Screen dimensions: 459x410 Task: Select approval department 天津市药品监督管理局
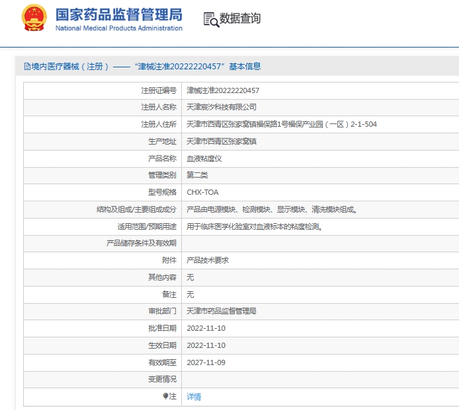pos(222,311)
